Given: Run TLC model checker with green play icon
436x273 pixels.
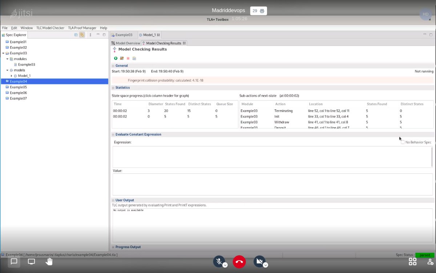Looking at the screenshot, I should pos(116,58).
